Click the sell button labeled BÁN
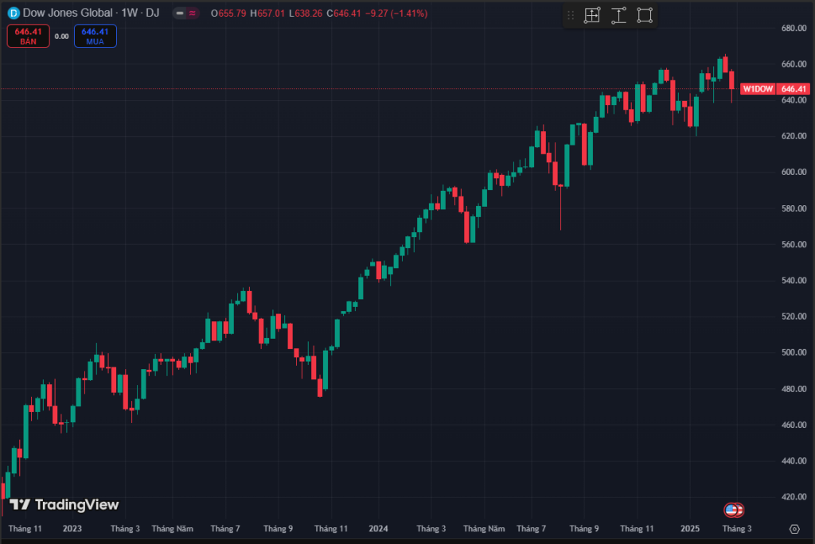This screenshot has height=544, width=815. tap(28, 36)
